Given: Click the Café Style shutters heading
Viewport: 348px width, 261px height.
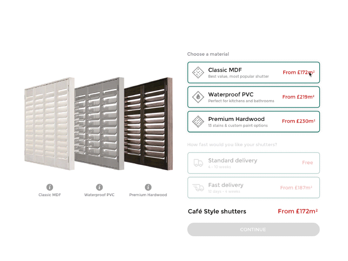Looking at the screenshot, I should (217, 211).
